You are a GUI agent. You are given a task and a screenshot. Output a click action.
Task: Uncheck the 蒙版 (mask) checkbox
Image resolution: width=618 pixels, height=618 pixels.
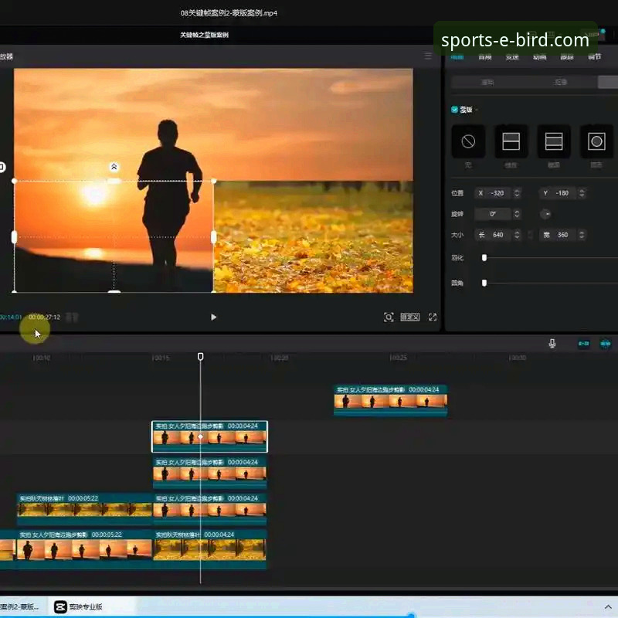(x=454, y=110)
